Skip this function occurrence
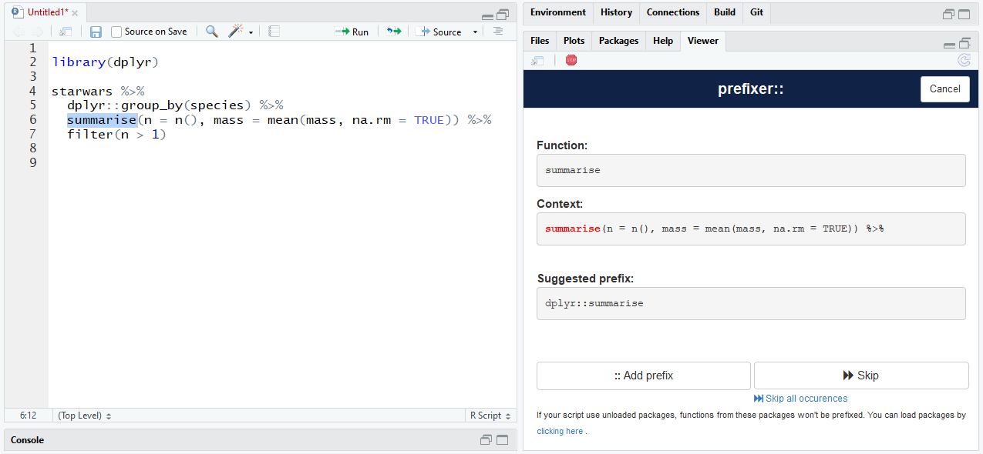 pos(861,376)
